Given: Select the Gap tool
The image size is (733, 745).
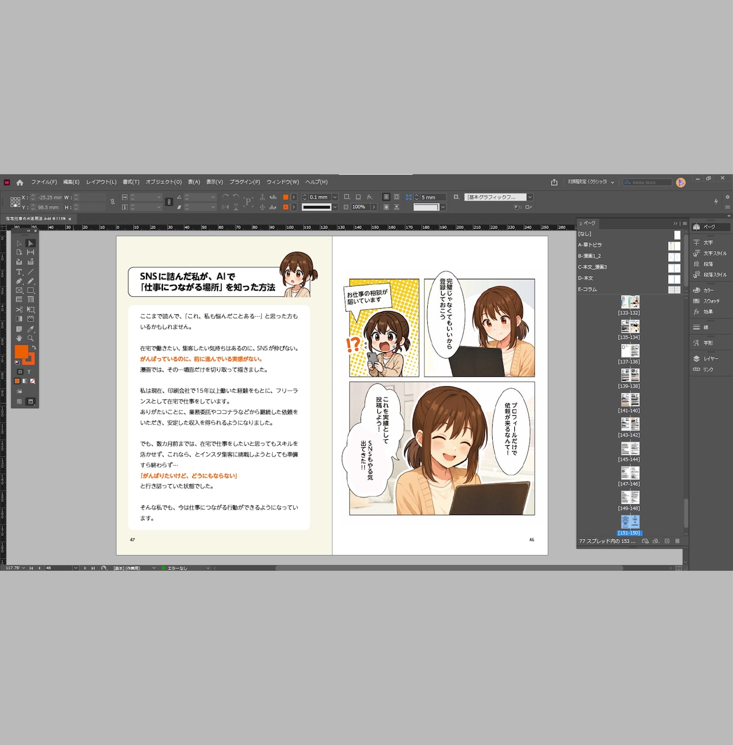Looking at the screenshot, I should (x=31, y=252).
